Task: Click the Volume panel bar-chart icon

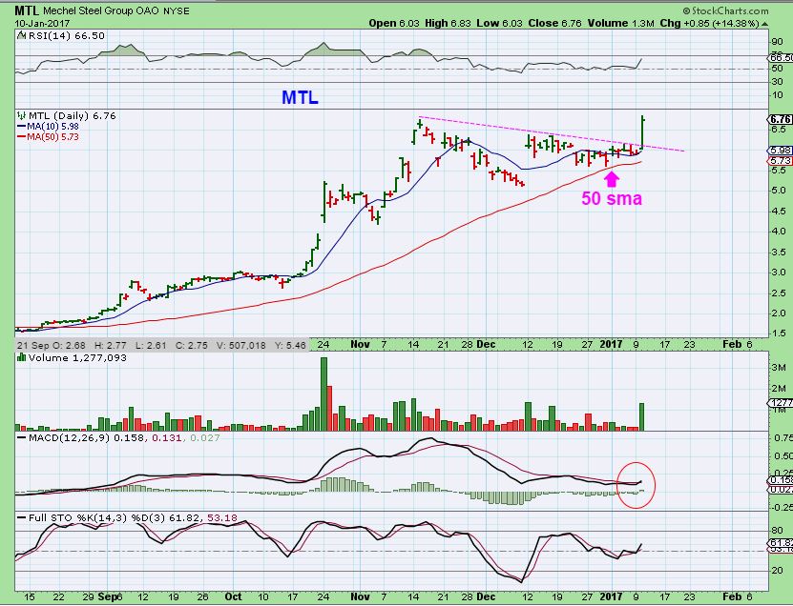Action: tap(22, 357)
